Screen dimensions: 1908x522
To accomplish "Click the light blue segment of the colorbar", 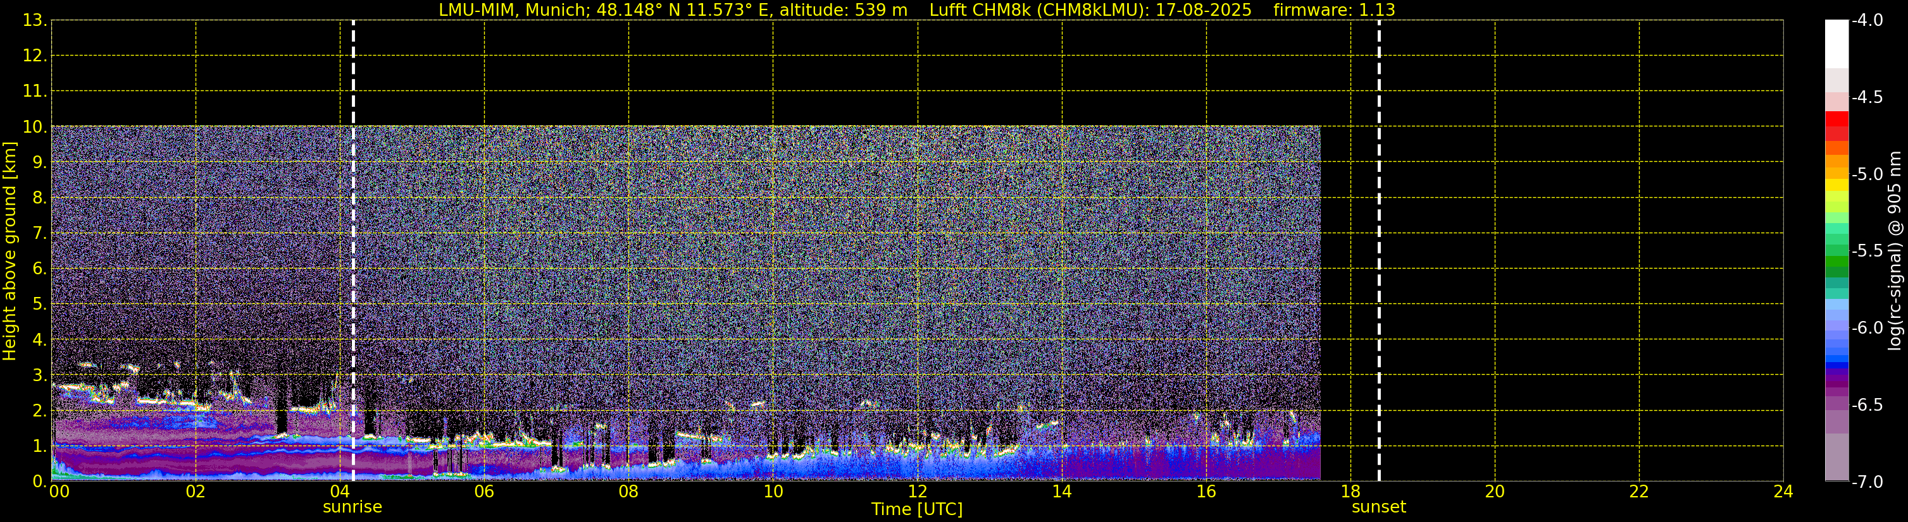I will (x=1837, y=305).
